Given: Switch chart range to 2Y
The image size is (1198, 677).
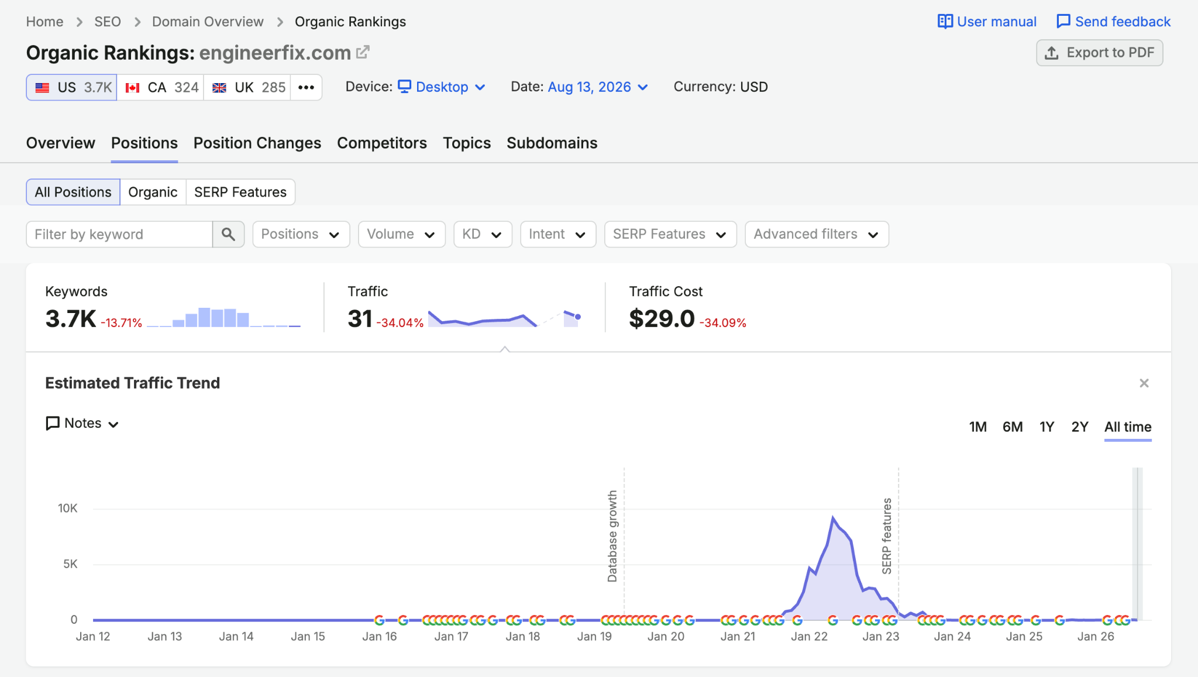Looking at the screenshot, I should (1080, 427).
